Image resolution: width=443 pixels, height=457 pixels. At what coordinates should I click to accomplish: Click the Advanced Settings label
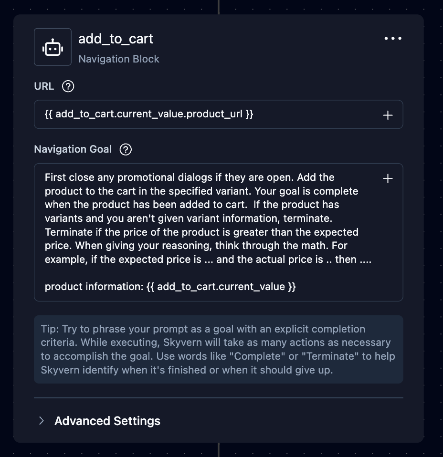(107, 421)
